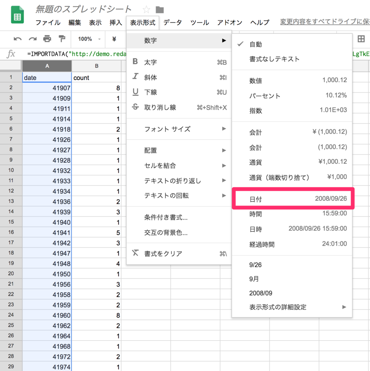
Task: Open the データ menu
Action: point(173,22)
